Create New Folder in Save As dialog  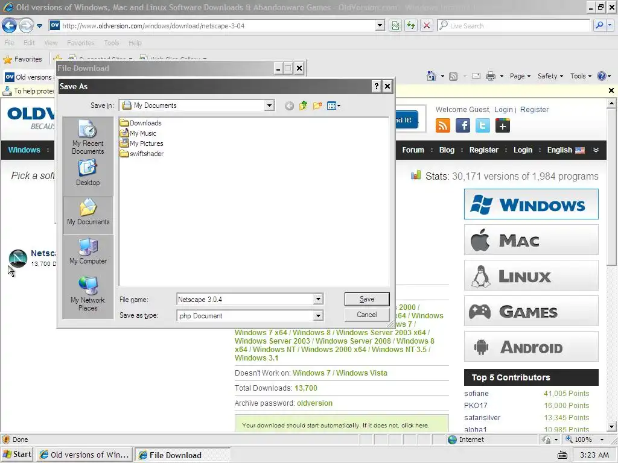tap(317, 106)
